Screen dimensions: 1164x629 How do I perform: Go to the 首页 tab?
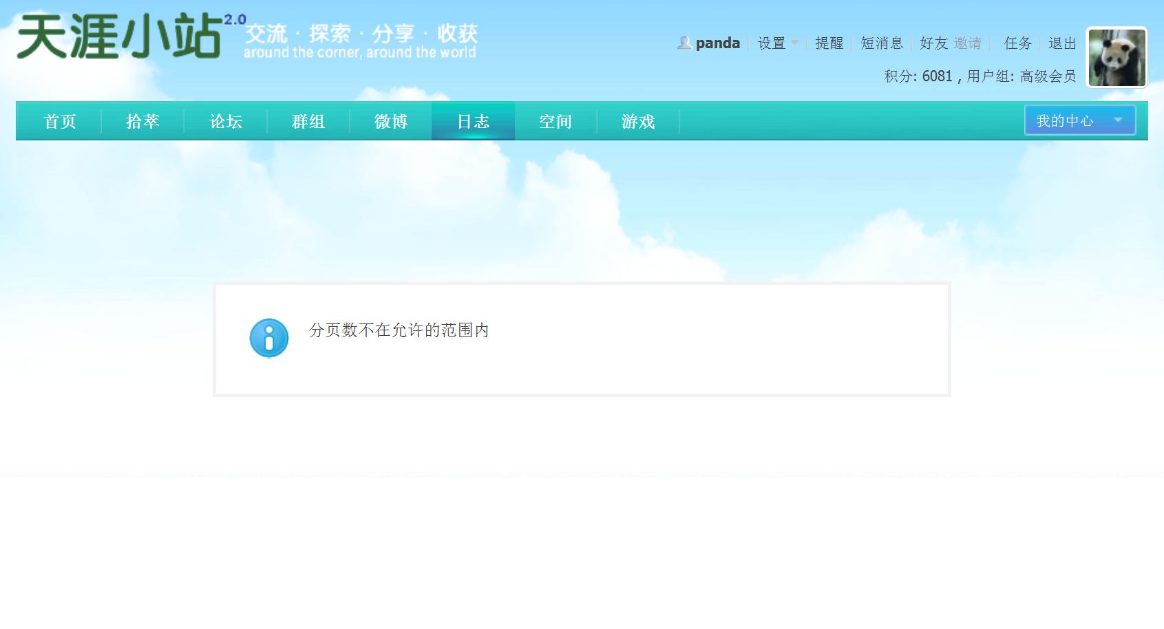click(60, 121)
